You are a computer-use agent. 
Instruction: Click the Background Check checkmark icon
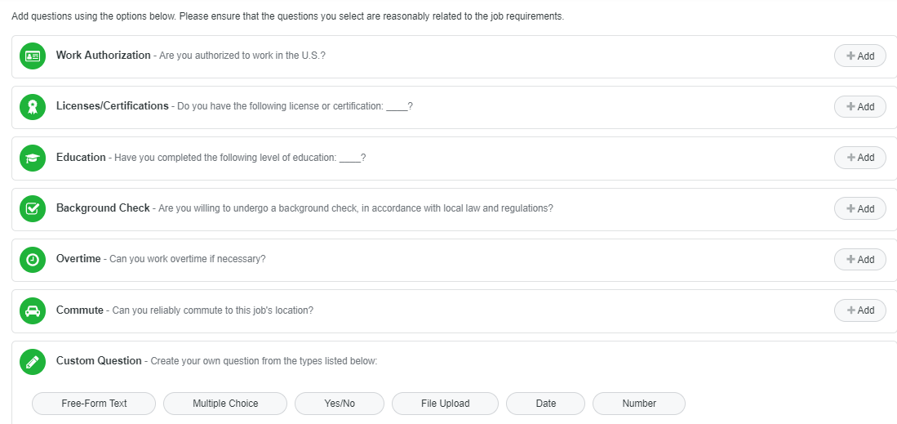click(x=33, y=208)
